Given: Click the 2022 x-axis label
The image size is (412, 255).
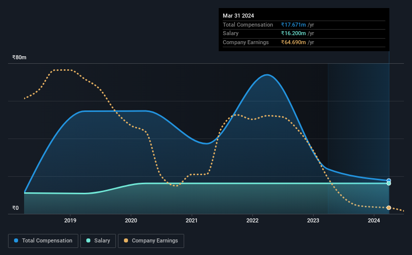Looking at the screenshot, I should click(x=252, y=220).
